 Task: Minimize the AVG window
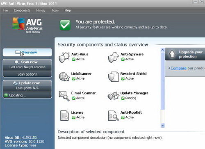tap(196, 2)
